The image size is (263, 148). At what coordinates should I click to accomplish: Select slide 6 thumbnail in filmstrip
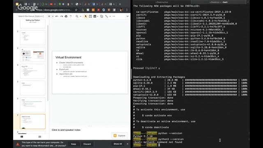(33, 105)
